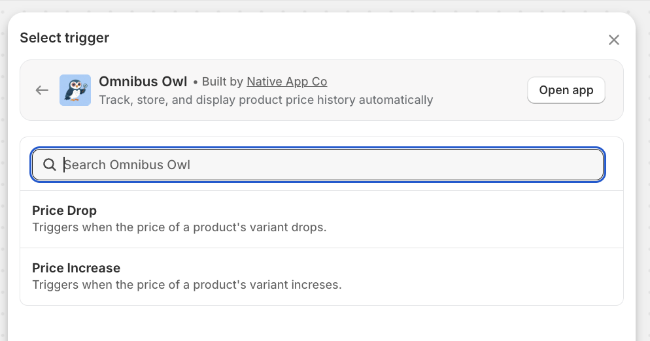Click the Select trigger heading
650x341 pixels.
pyautogui.click(x=64, y=38)
